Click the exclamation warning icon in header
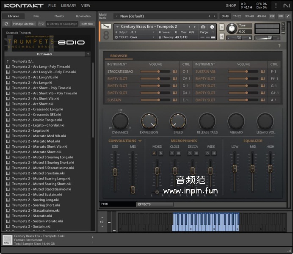293x254 pixels. [276, 6]
